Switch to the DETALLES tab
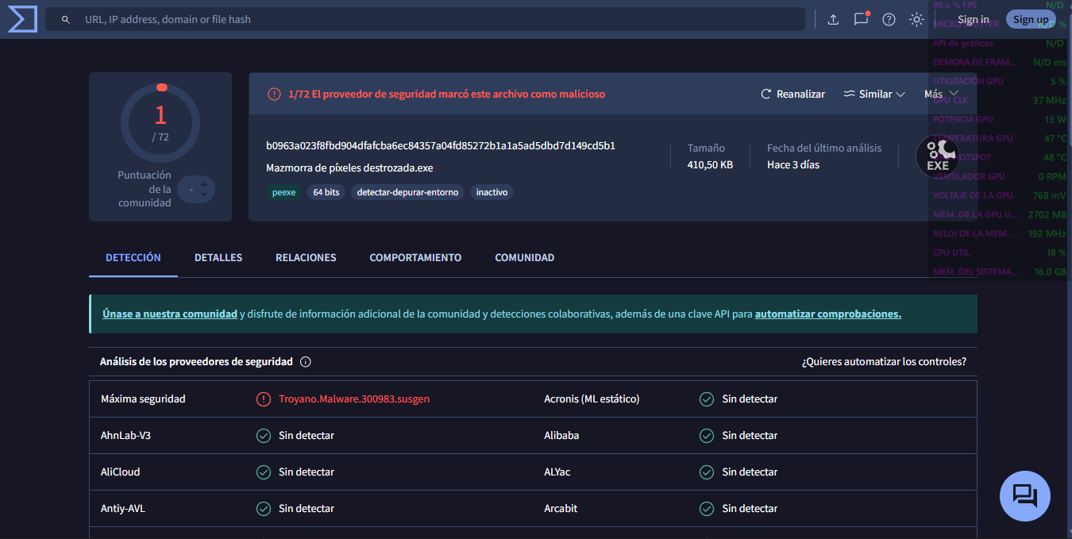The height and width of the screenshot is (539, 1072). 218,257
